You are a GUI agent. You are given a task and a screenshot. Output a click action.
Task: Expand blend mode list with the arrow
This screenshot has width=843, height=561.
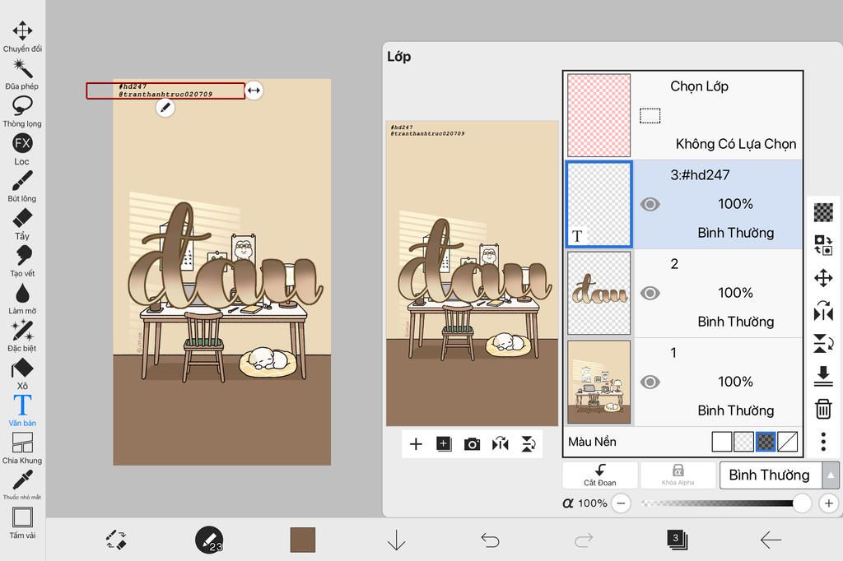coord(831,475)
